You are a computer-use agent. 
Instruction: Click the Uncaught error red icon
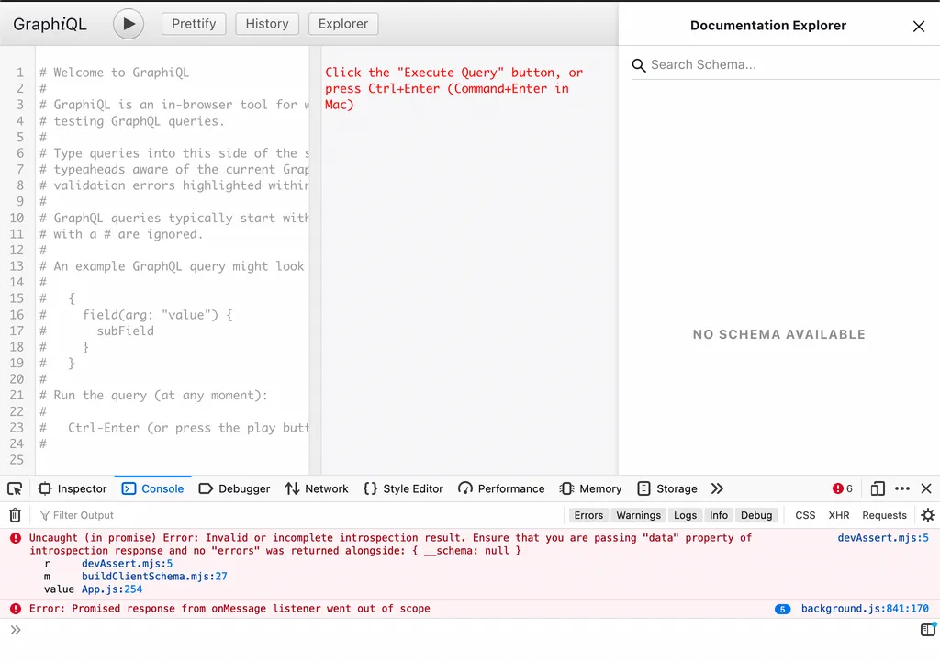tap(16, 538)
